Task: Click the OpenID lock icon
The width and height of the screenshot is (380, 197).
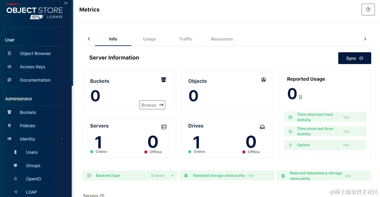Action: click(x=15, y=179)
